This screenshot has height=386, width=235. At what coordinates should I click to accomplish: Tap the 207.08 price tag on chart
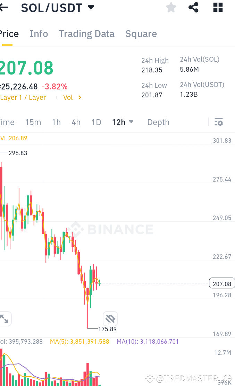click(x=222, y=283)
